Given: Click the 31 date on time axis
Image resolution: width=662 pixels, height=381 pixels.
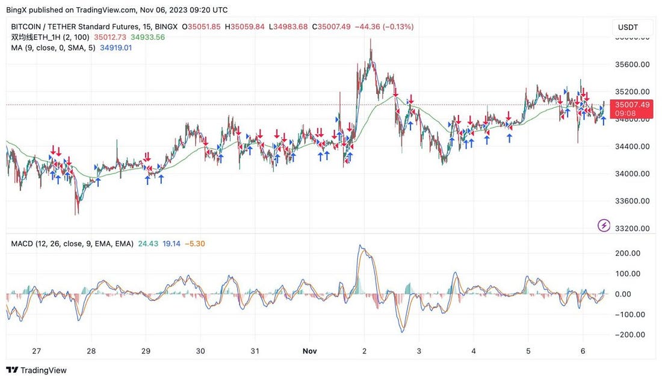Looking at the screenshot, I should tap(255, 351).
